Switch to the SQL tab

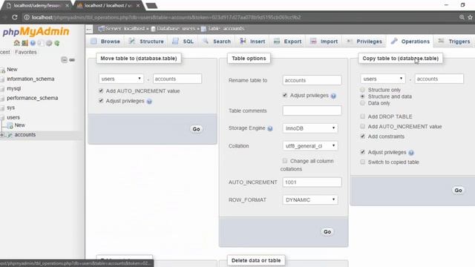tap(183, 42)
